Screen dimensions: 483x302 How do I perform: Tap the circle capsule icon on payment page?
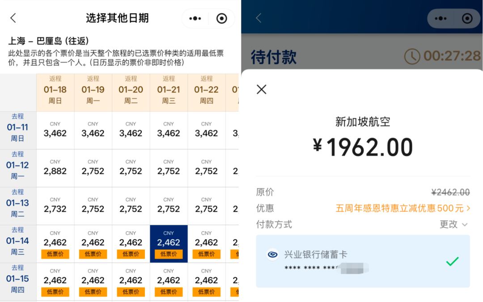[467, 18]
